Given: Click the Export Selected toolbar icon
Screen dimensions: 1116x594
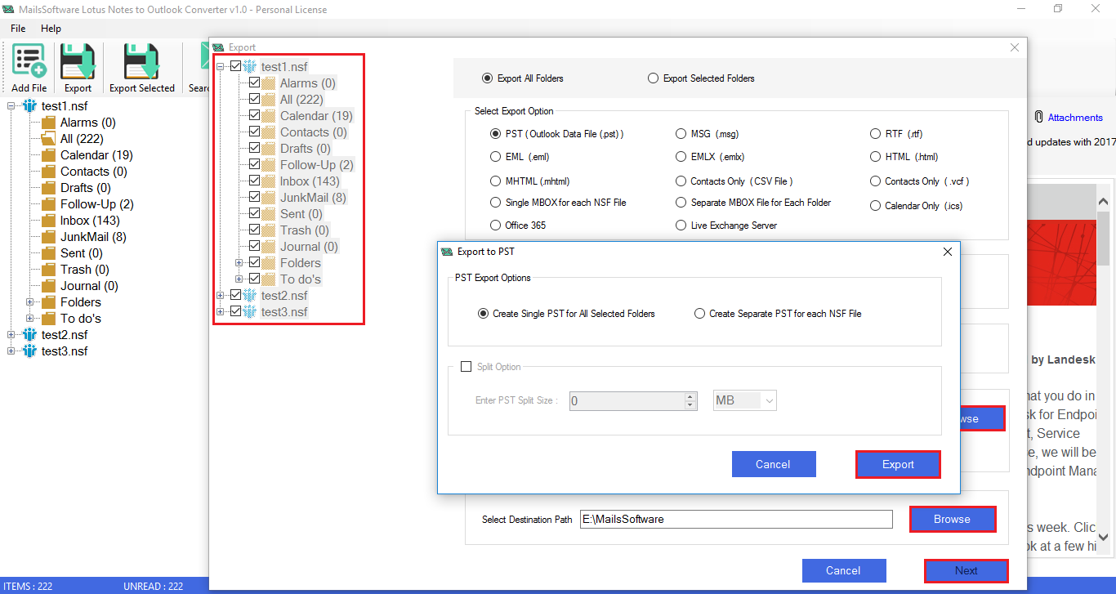Looking at the screenshot, I should (x=141, y=62).
